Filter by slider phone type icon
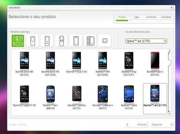 (x=47, y=41)
